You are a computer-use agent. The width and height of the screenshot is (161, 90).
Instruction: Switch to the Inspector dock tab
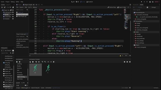pyautogui.click(x=136, y=5)
